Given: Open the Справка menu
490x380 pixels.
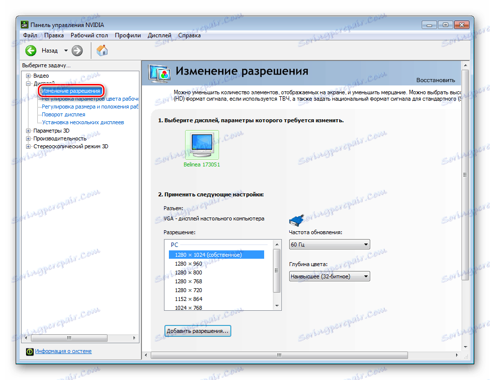Looking at the screenshot, I should point(190,35).
